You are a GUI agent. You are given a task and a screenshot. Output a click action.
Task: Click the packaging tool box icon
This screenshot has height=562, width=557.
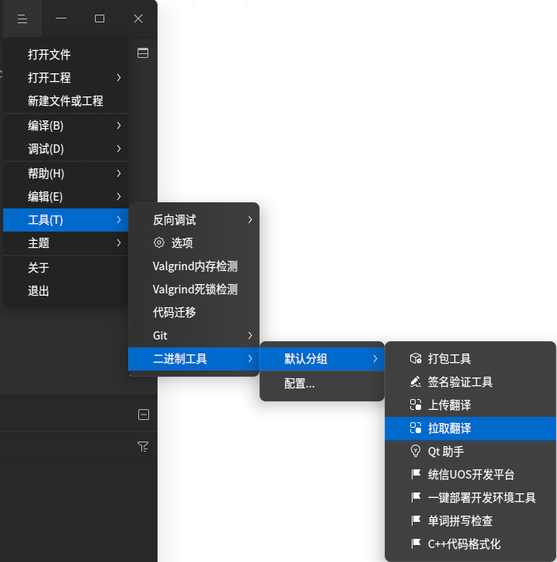click(x=415, y=359)
